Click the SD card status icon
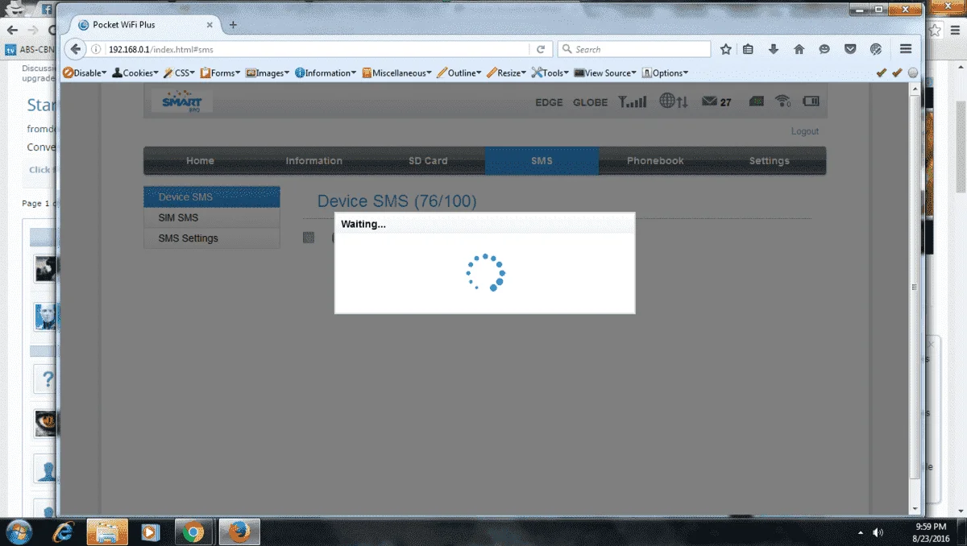The image size is (967, 546). coord(757,101)
